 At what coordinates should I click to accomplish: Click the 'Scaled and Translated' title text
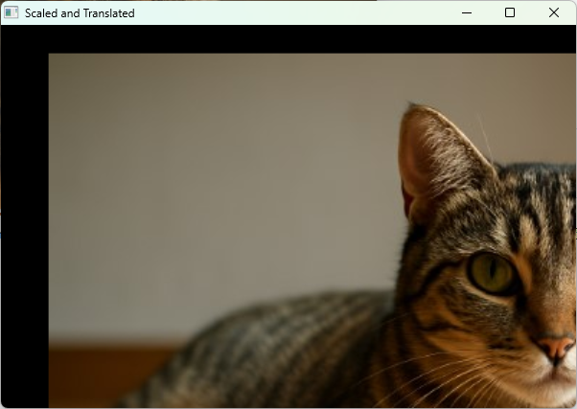80,13
